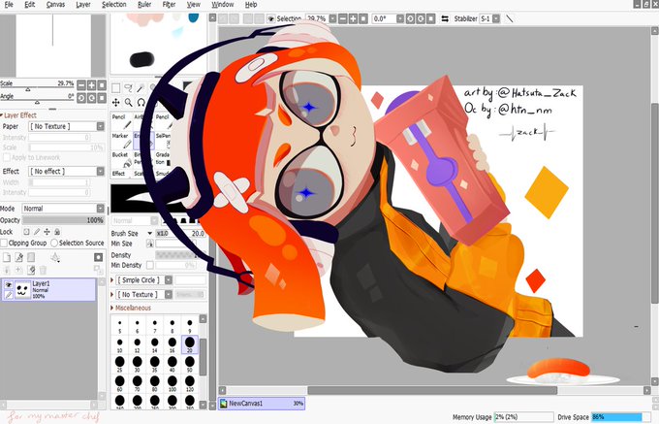Choose the first Pencil brush
Viewport: 659px width, 424px height.
click(x=121, y=121)
